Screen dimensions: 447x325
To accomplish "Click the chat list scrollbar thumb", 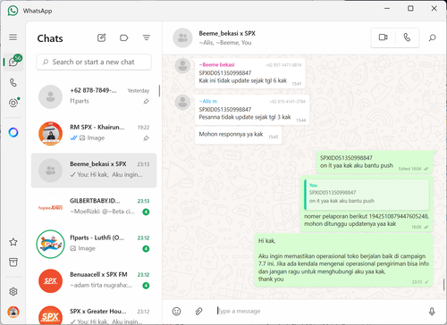I will click(x=159, y=91).
